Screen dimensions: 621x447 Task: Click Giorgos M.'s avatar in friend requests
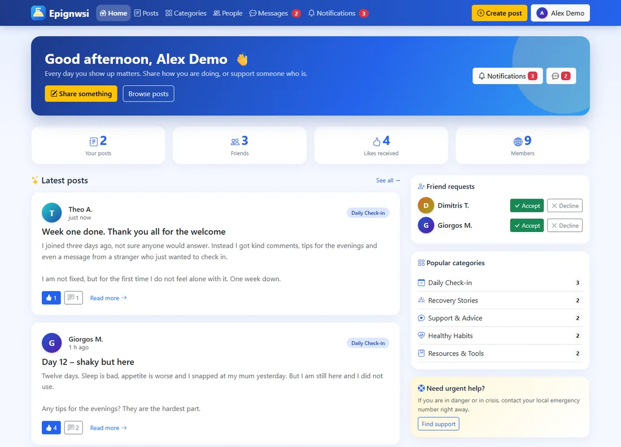426,225
